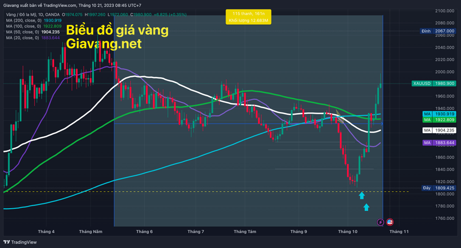Click the US flag economic event icon
Viewport: 461px width, 248px height.
(x=390, y=221)
